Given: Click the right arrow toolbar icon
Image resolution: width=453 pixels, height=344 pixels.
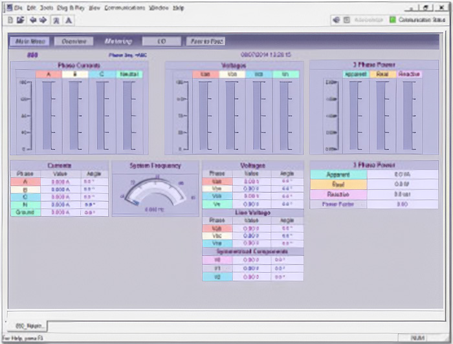Looking at the screenshot, I should coord(43,20).
